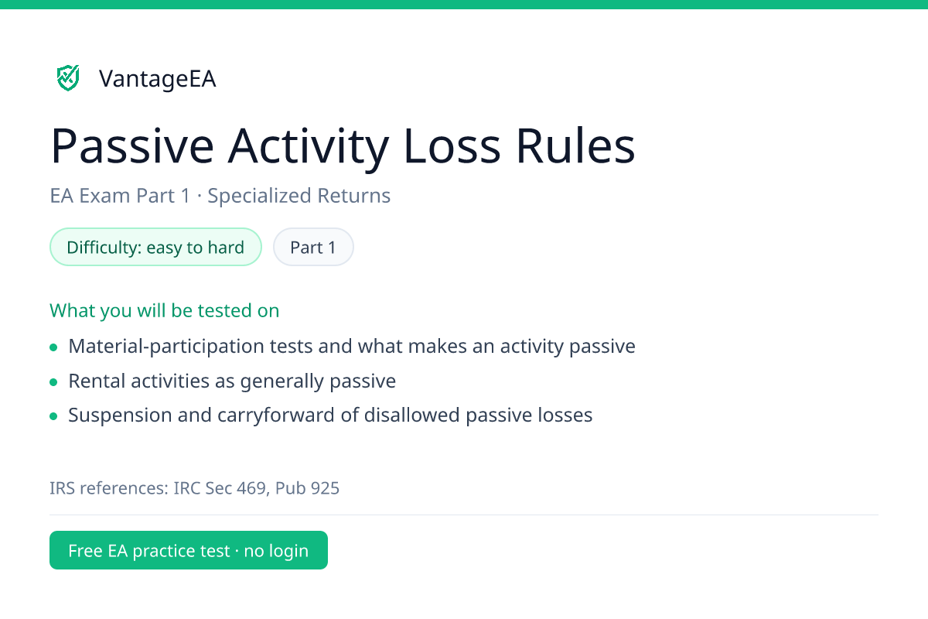Click the green bullet dot before Rental activities

53,382
